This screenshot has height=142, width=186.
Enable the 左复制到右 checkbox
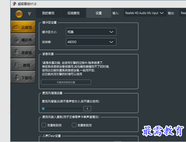[x=44, y=125]
